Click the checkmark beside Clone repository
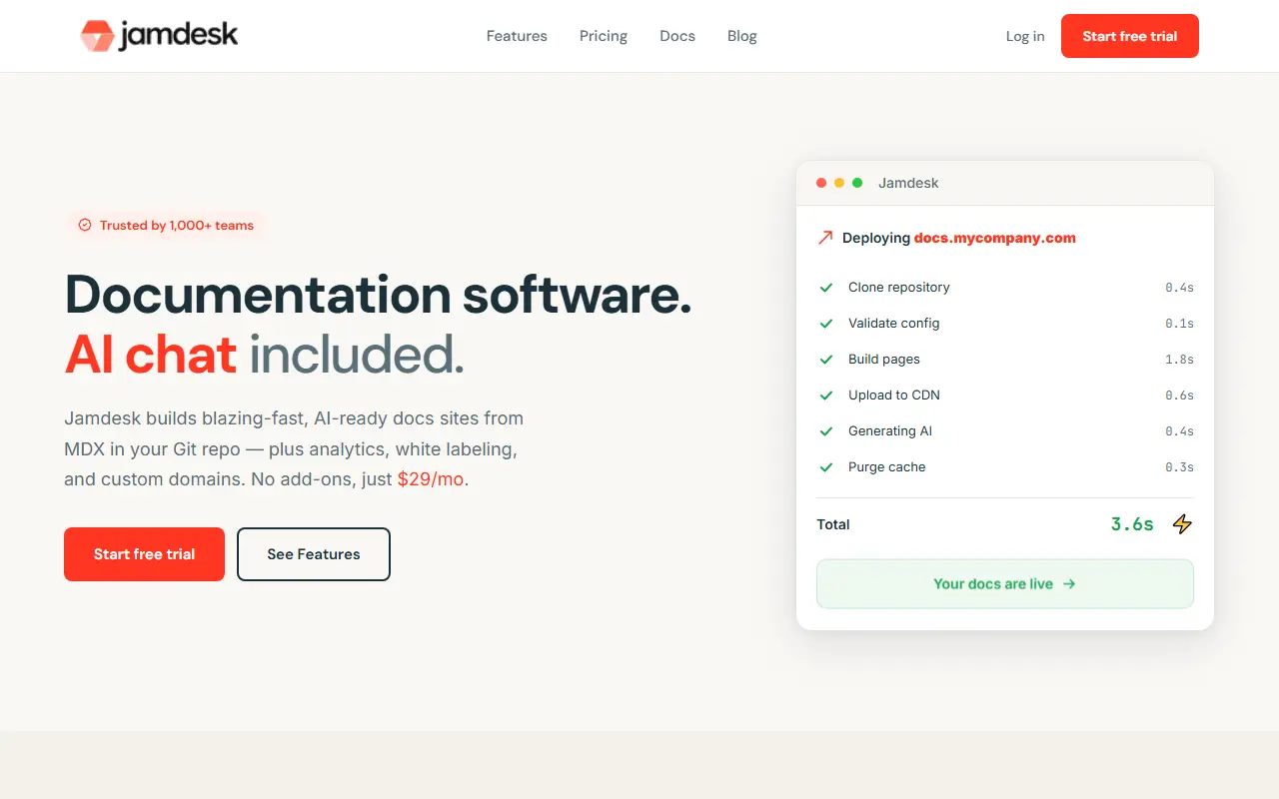The height and width of the screenshot is (799, 1279). [x=826, y=288]
